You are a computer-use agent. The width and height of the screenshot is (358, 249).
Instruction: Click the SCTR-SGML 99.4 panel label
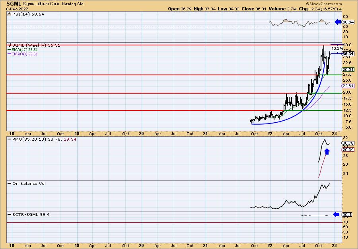(x=31, y=214)
